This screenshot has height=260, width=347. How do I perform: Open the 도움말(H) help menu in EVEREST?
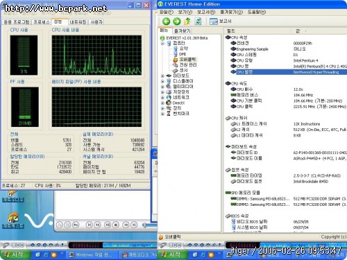coord(257,12)
